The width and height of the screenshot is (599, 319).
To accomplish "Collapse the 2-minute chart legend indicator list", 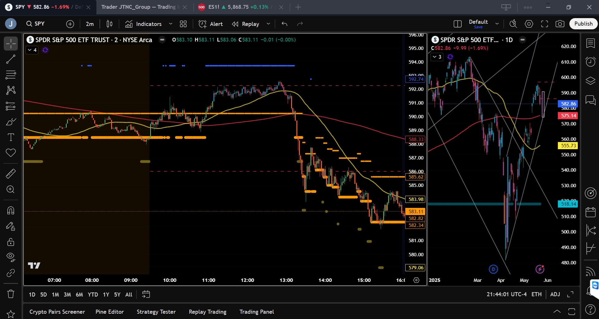I will coord(32,50).
